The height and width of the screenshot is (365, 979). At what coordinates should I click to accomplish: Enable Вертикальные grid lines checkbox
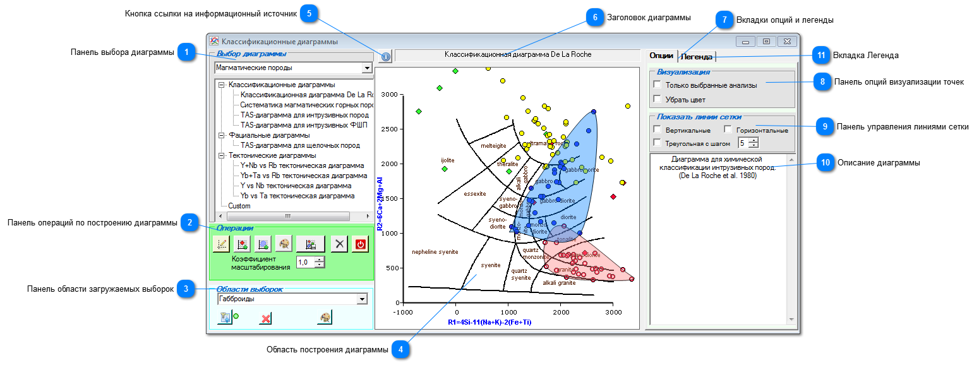[x=658, y=129]
